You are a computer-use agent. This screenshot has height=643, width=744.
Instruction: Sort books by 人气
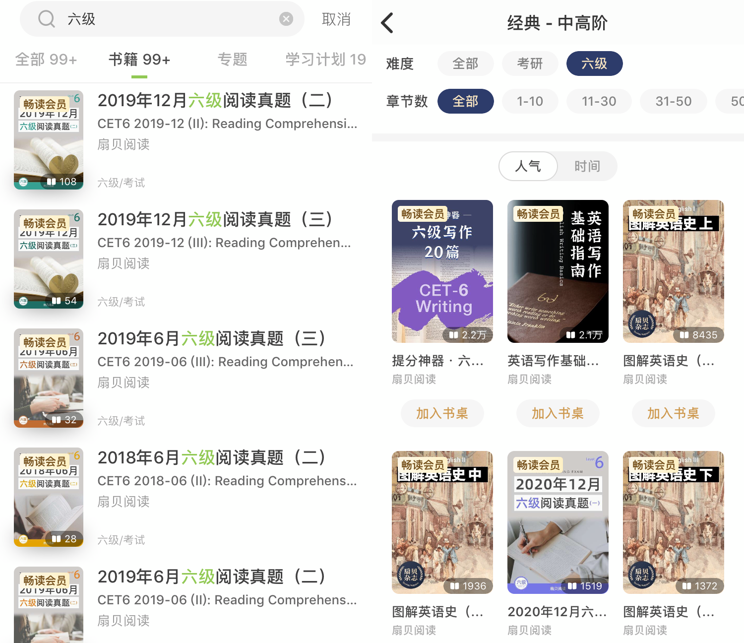pos(528,166)
